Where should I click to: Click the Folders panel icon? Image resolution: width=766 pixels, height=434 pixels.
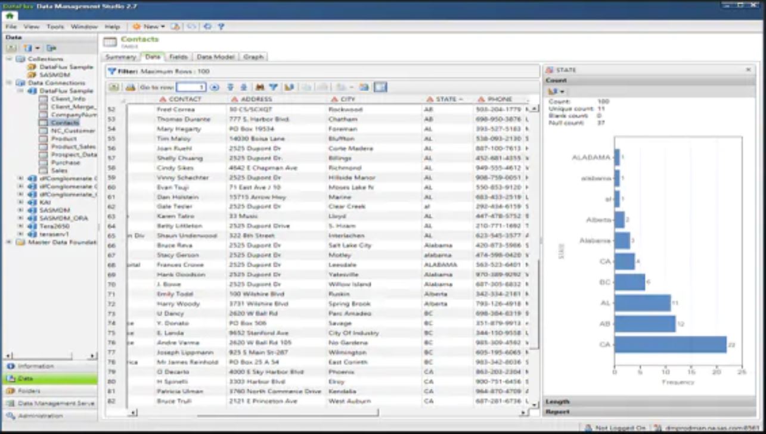(10, 391)
